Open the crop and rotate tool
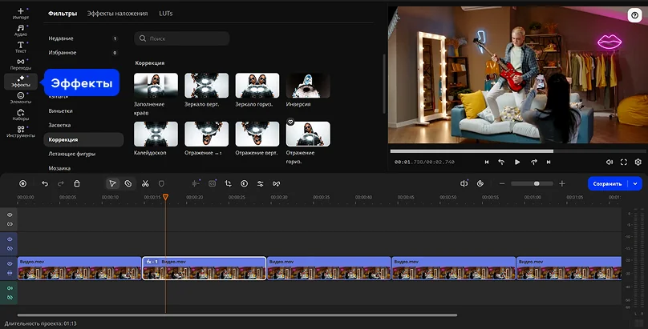 [228, 184]
